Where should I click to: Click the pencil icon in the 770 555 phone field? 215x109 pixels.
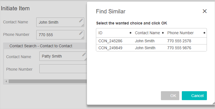[x=81, y=33]
